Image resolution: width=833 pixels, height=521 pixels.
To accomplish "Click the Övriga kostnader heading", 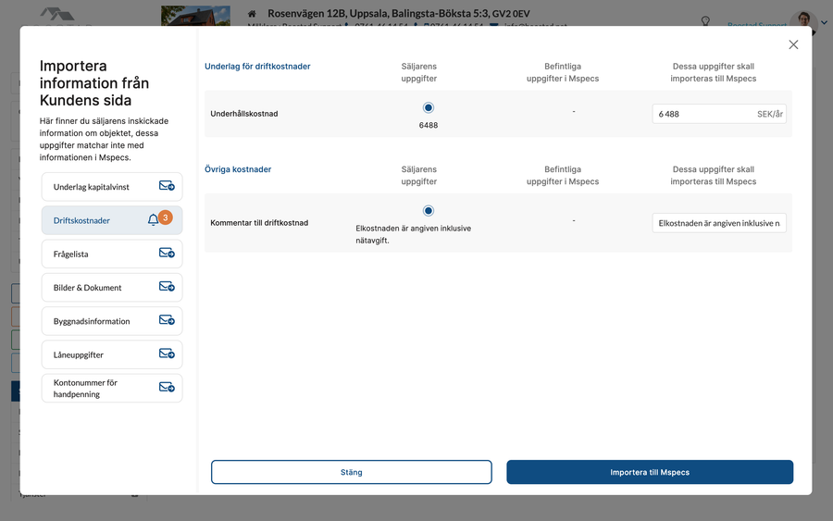I will (x=238, y=169).
